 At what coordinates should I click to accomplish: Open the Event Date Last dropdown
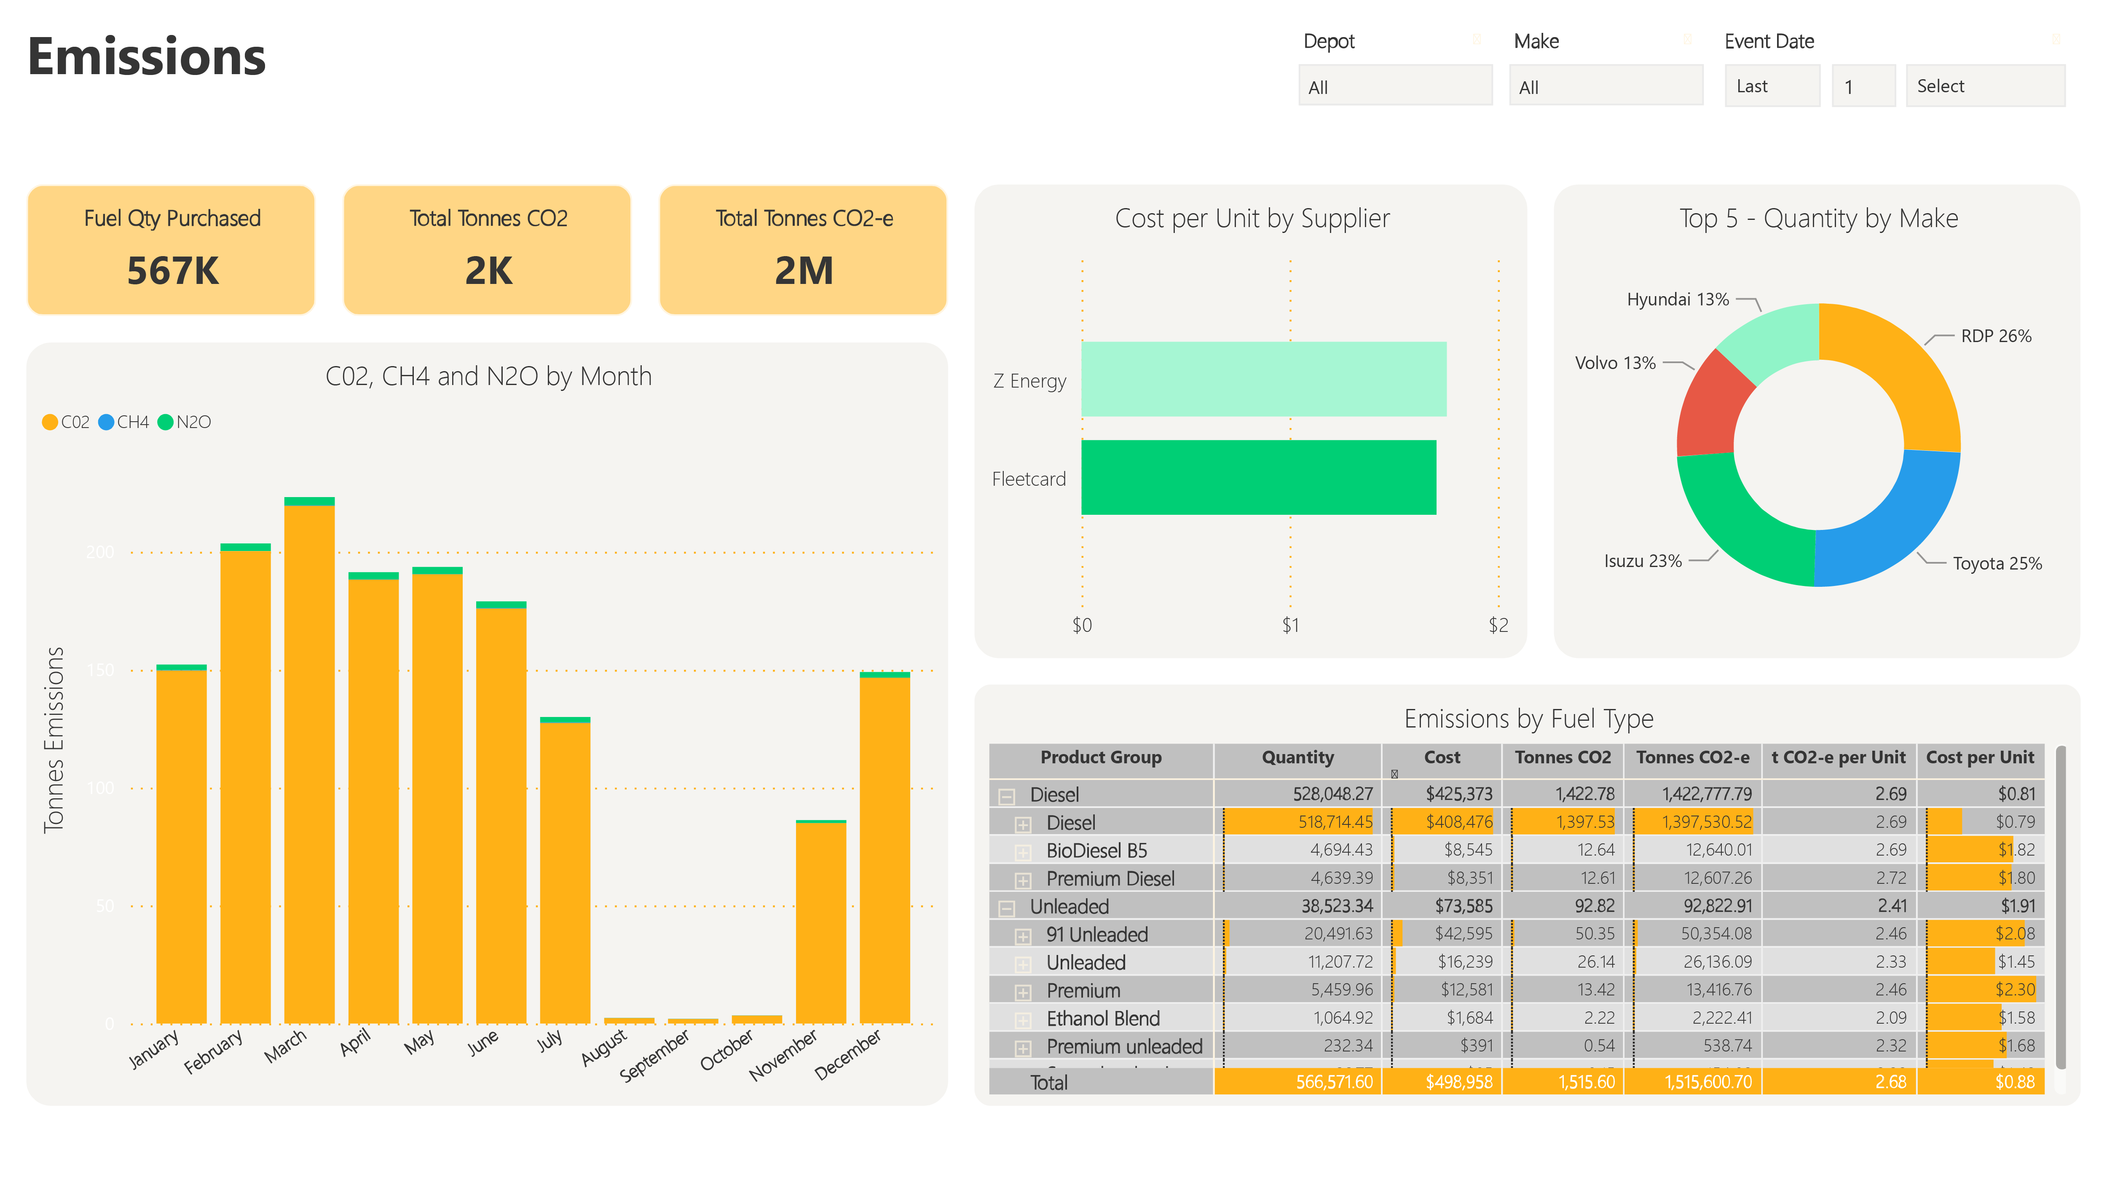1772,86
